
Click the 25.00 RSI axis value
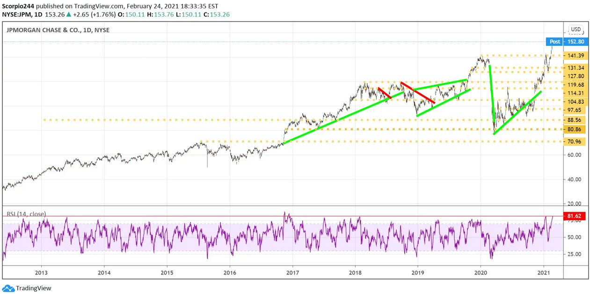574,254
